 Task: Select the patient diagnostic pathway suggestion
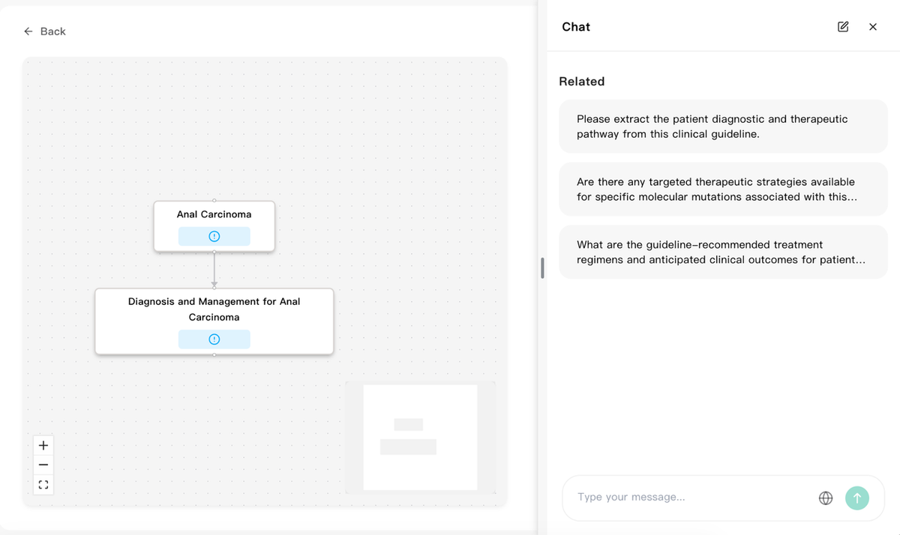[x=723, y=127]
